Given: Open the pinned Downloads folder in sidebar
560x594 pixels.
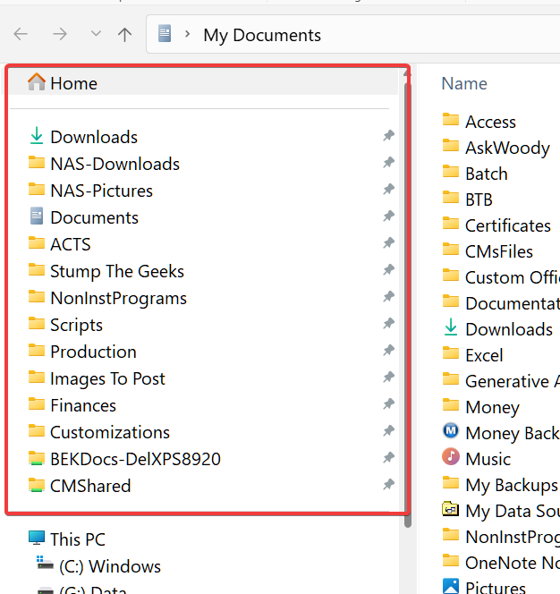Looking at the screenshot, I should tap(93, 137).
